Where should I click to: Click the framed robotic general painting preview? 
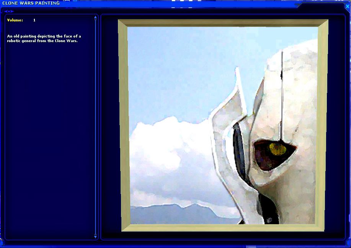pos(223,126)
